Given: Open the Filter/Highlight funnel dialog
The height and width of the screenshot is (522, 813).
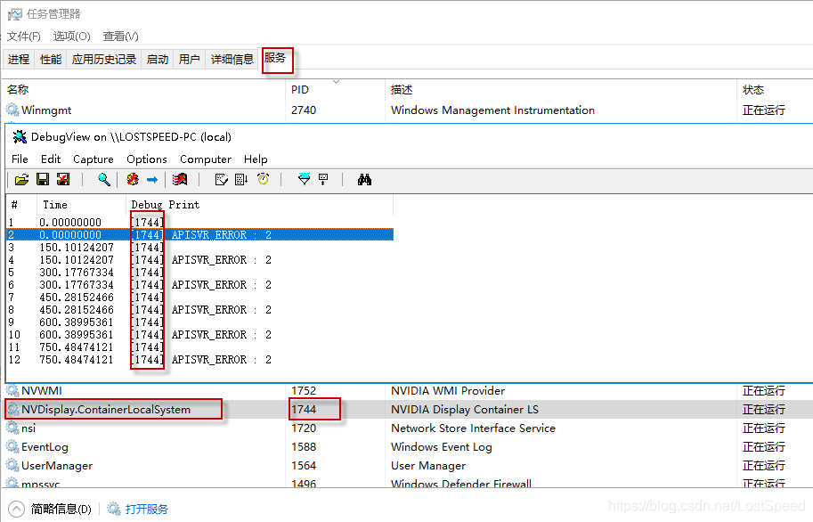Looking at the screenshot, I should [x=303, y=179].
